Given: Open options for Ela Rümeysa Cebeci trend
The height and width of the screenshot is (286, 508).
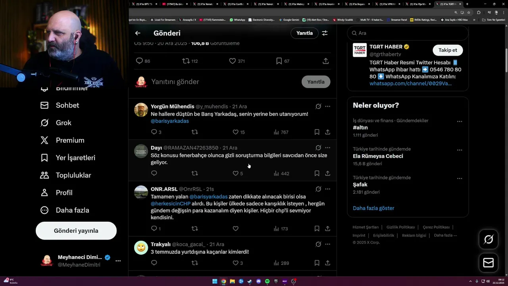Looking at the screenshot, I should [460, 150].
